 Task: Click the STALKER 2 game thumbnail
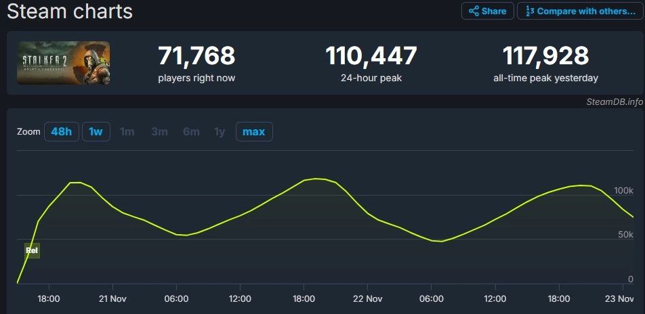tap(64, 63)
